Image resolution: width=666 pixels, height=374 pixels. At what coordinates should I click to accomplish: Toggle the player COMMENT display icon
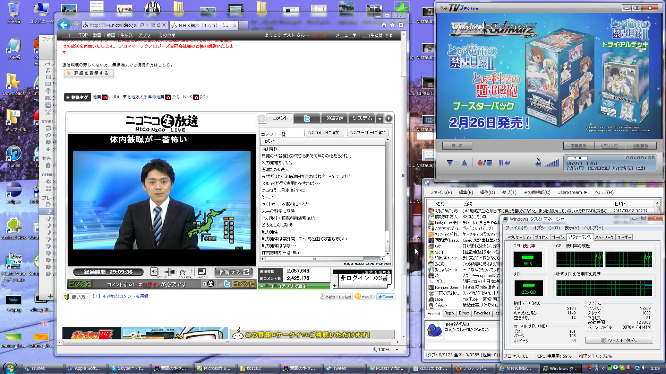[x=185, y=272]
